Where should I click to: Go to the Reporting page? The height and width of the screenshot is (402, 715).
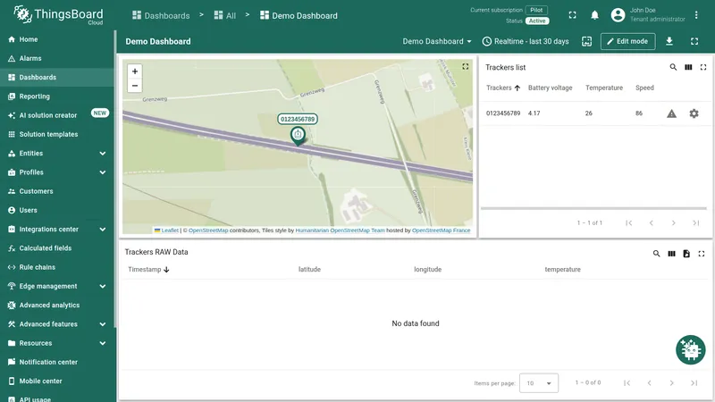coord(57,96)
